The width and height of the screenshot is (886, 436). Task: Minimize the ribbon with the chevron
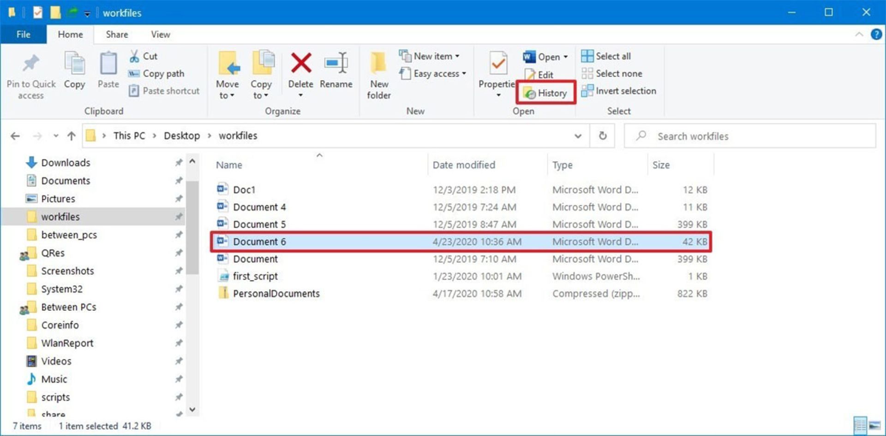coord(859,35)
